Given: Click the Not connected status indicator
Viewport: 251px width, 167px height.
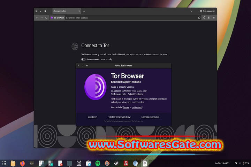Looking at the screenshot, I should [x=207, y=11].
